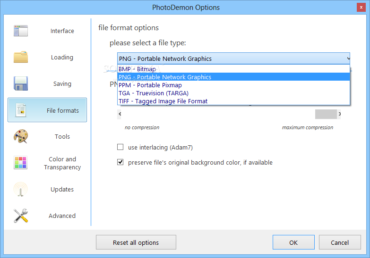Click the Loading folder icon
This screenshot has width=370, height=258.
click(21, 57)
